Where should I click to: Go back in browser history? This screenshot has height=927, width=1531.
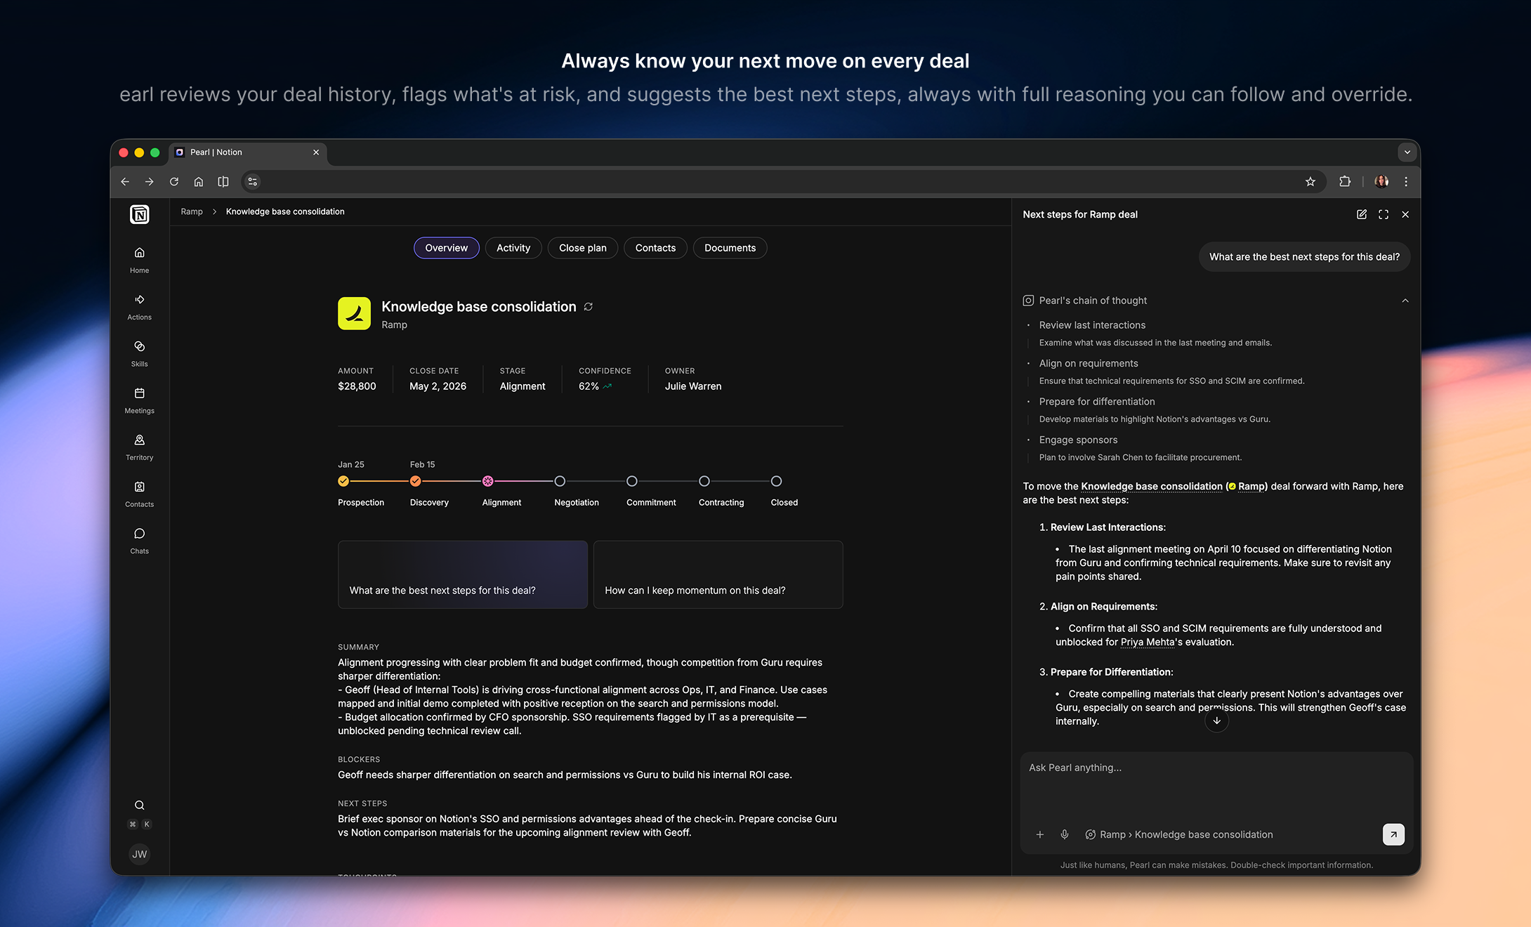(125, 182)
